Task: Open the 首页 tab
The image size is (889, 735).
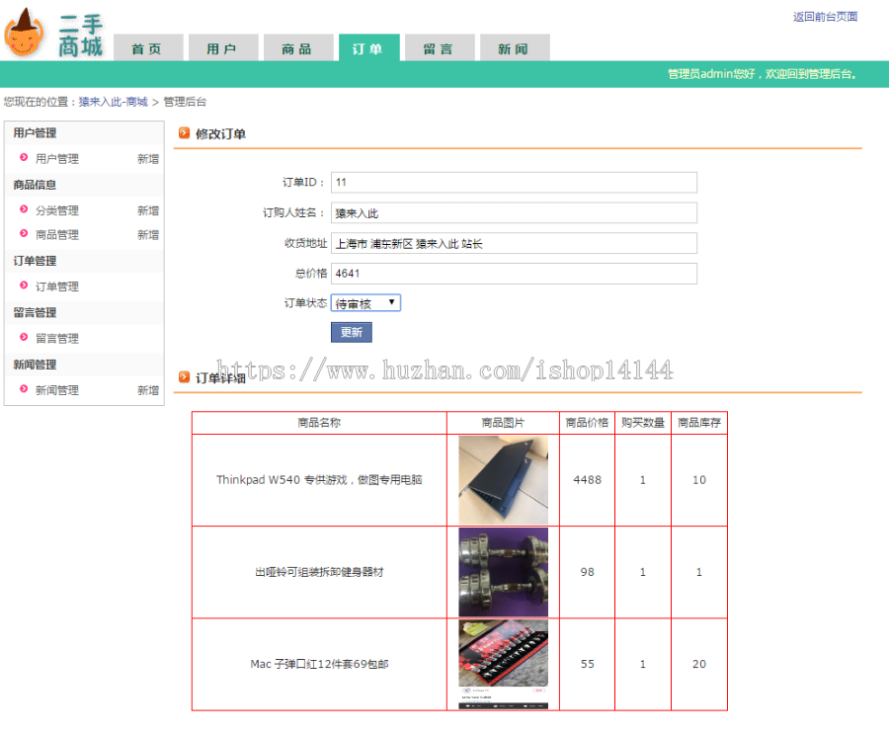Action: coord(148,47)
